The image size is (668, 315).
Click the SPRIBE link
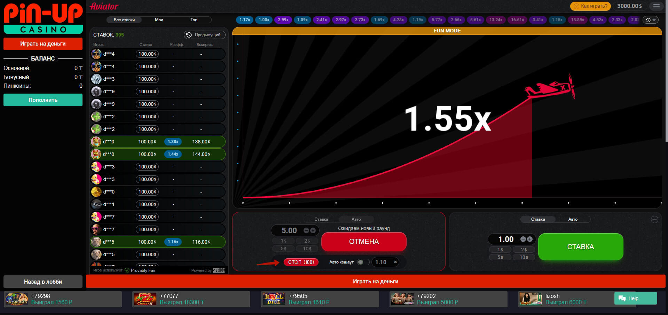[x=219, y=270]
